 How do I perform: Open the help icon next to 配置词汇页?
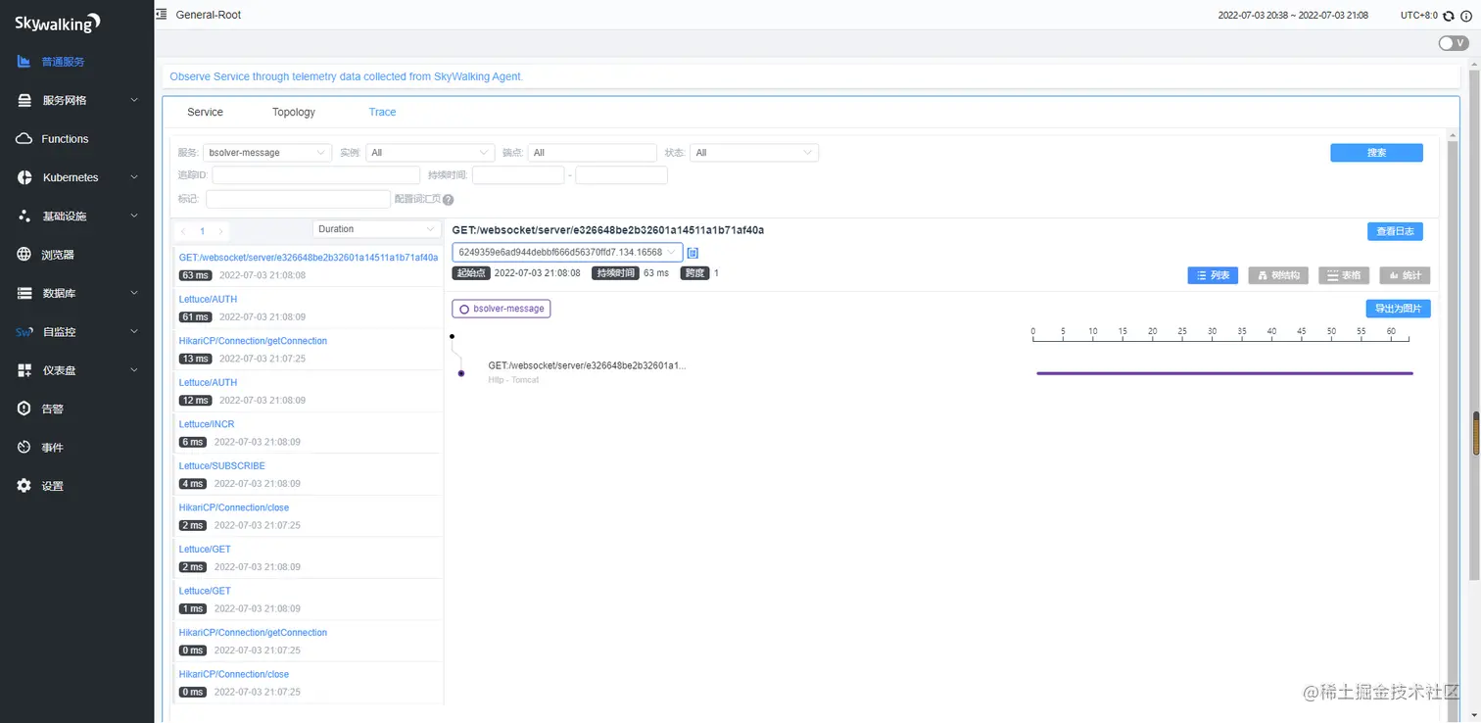pos(448,200)
